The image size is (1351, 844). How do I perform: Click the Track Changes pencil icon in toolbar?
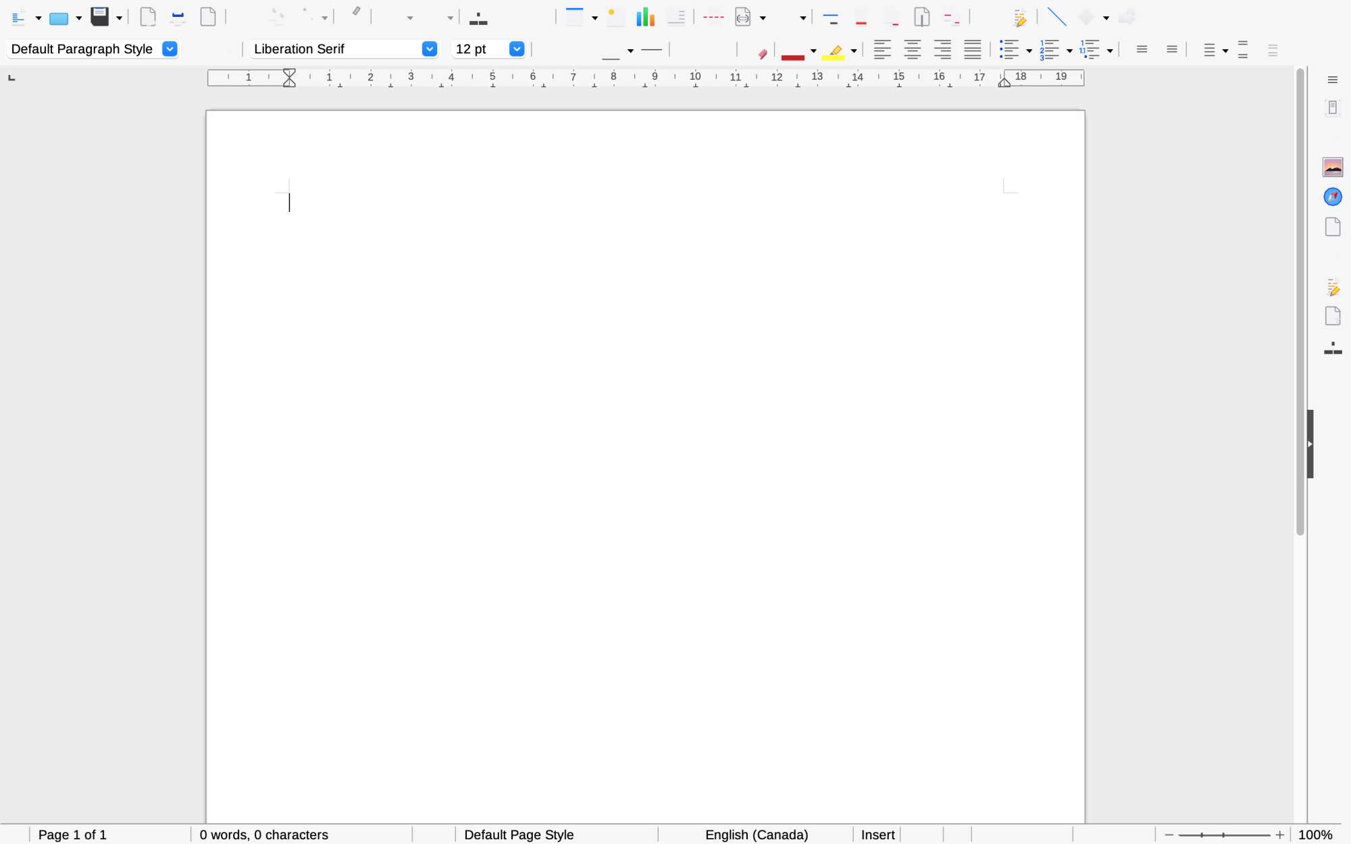pyautogui.click(x=1019, y=18)
